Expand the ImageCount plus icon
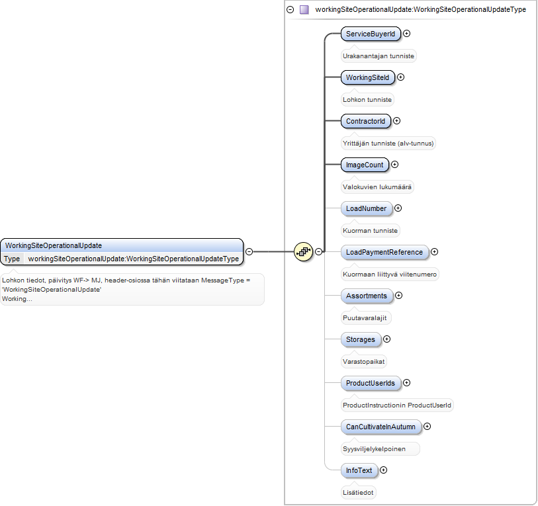The image size is (538, 506). [x=395, y=165]
